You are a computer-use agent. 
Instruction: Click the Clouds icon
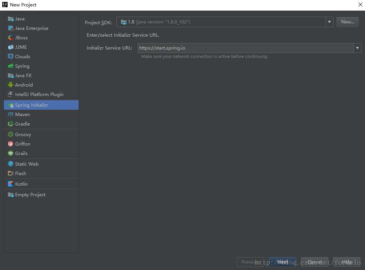[11, 57]
